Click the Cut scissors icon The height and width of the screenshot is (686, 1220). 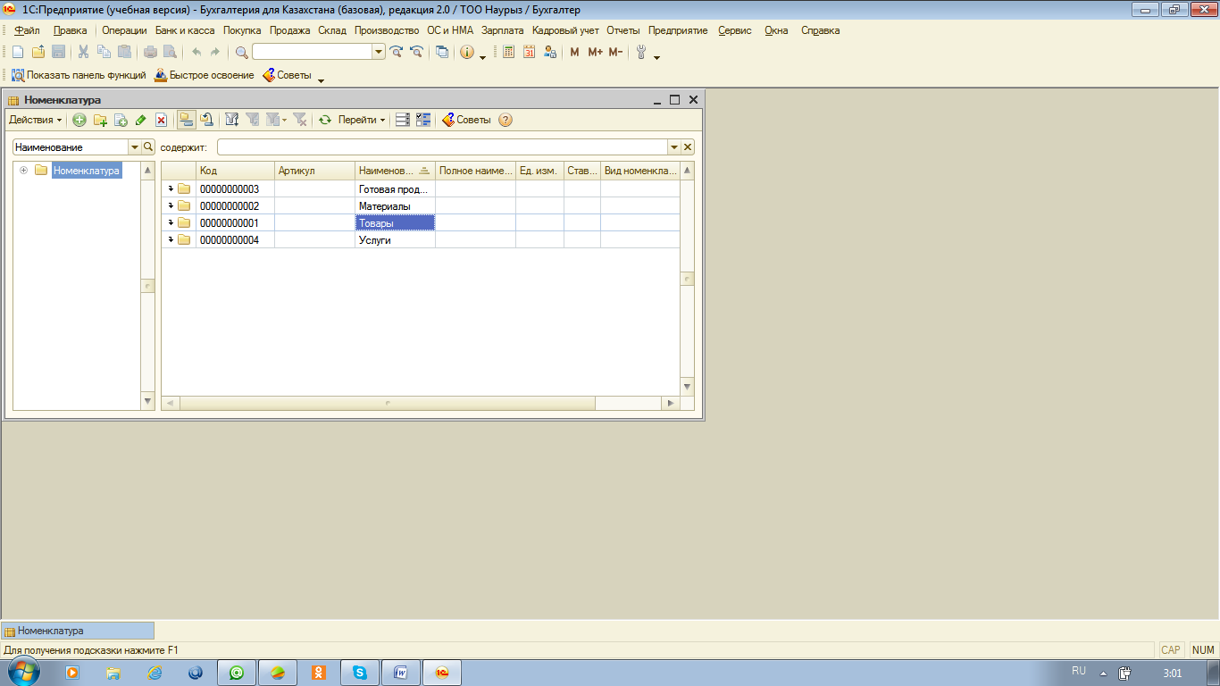(83, 52)
